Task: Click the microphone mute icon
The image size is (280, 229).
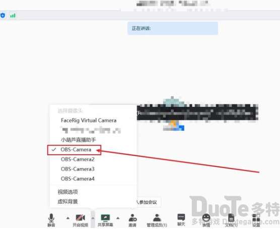Action: point(51,218)
